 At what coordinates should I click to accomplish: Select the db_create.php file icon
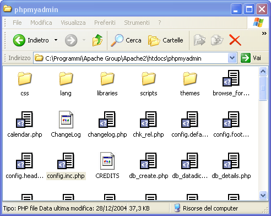pyautogui.click(x=148, y=161)
